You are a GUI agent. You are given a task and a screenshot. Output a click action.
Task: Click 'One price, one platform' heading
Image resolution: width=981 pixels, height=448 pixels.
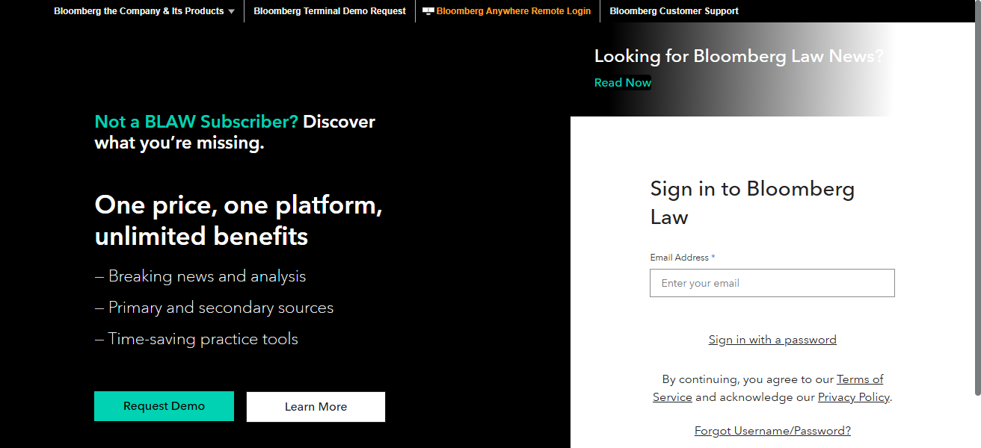pos(239,205)
